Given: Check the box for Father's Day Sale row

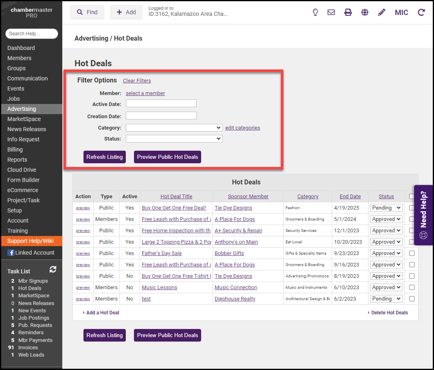Looking at the screenshot, I should [412, 253].
